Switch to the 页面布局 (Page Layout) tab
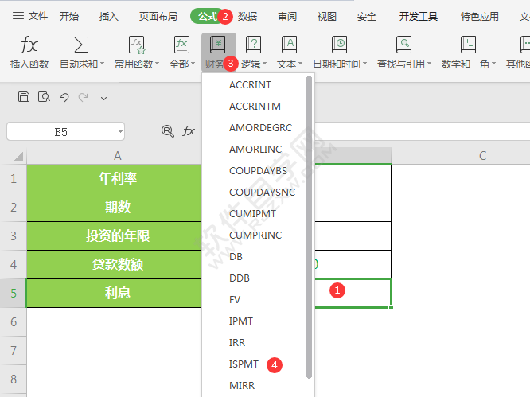530x397 pixels. (158, 16)
